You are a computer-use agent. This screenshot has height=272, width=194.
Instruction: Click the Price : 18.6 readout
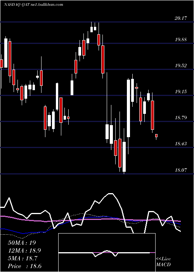coord(24,266)
